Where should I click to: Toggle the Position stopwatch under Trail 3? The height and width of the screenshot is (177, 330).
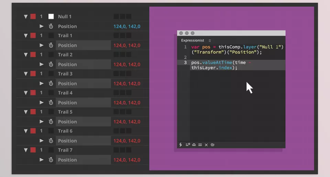click(x=51, y=83)
